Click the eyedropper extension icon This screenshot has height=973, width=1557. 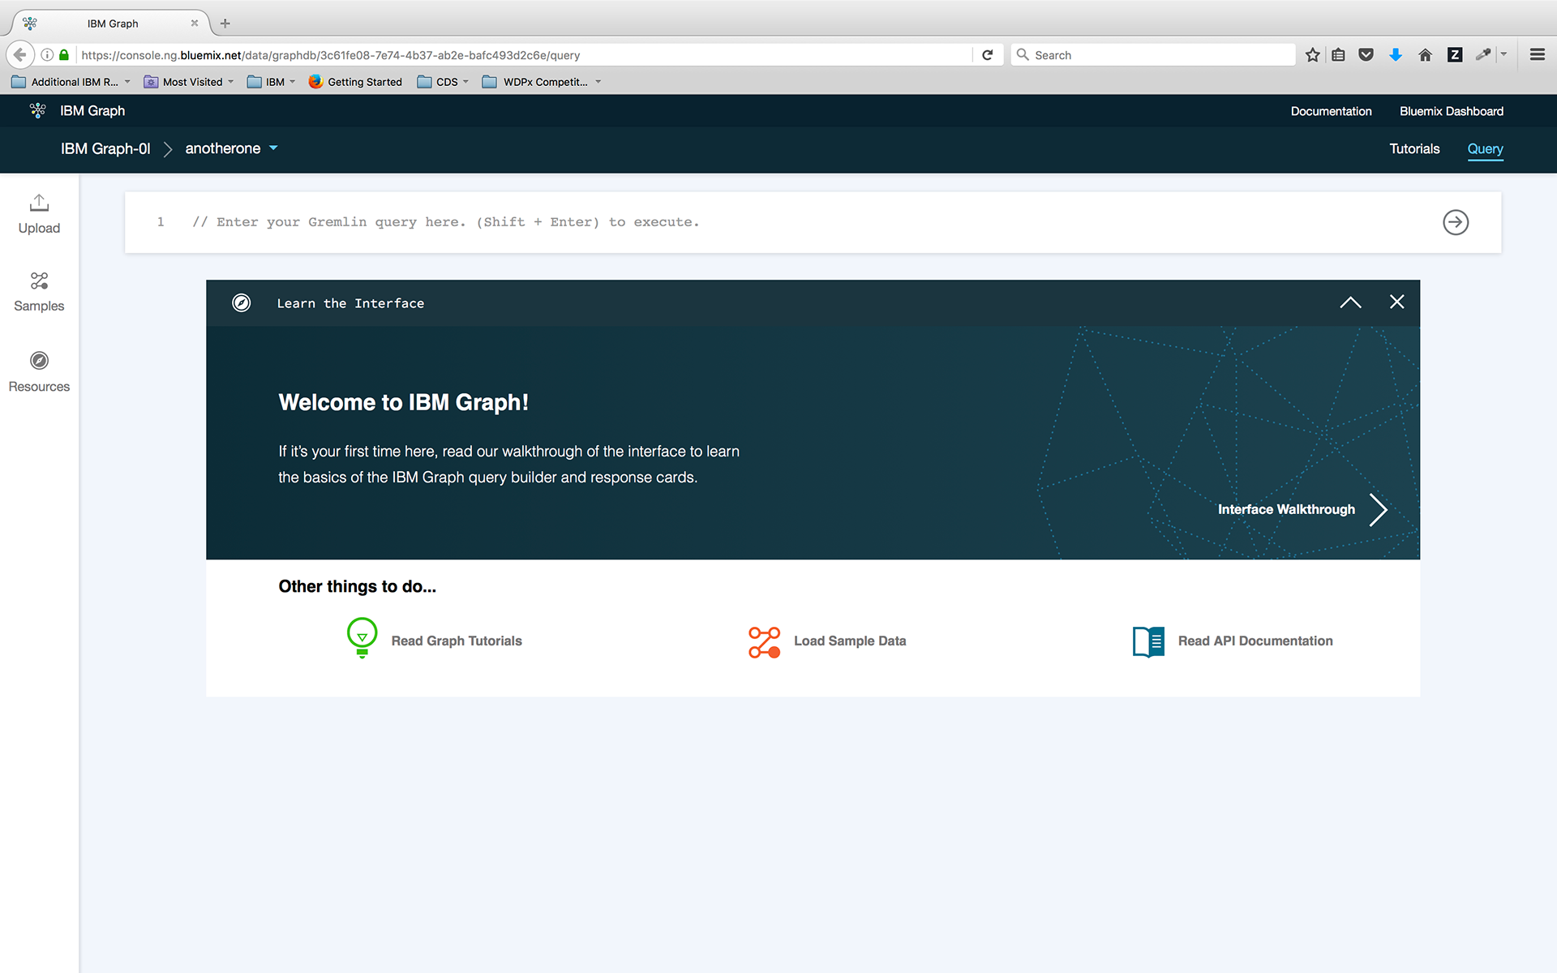coord(1483,55)
